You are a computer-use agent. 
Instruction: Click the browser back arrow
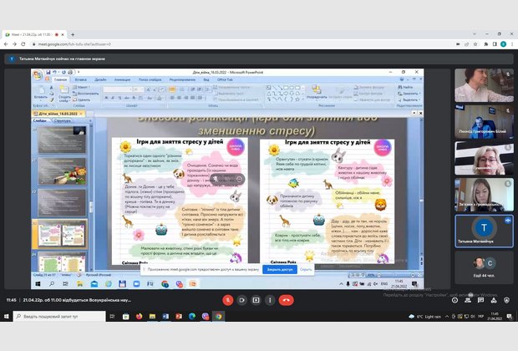coord(8,43)
